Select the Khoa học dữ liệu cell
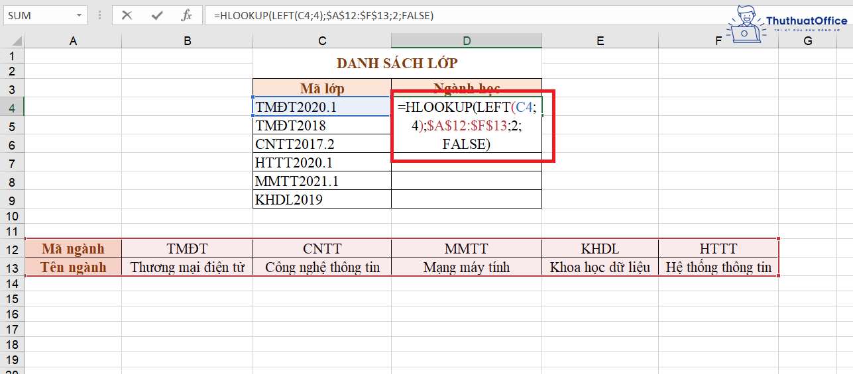Image resolution: width=853 pixels, height=374 pixels. (600, 267)
